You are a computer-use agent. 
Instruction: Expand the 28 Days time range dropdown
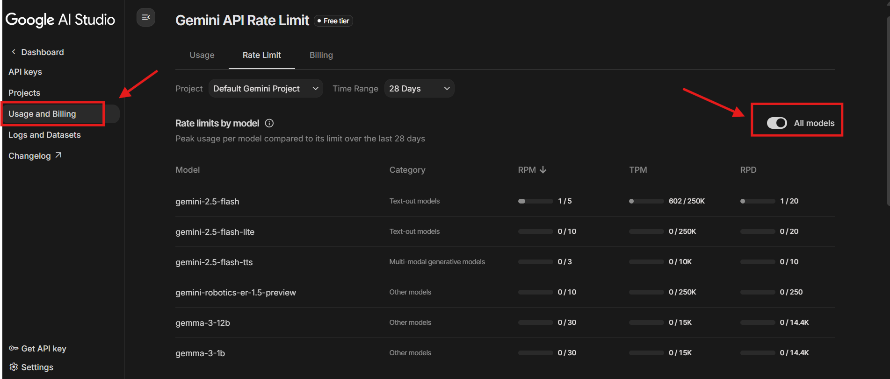[x=419, y=89]
